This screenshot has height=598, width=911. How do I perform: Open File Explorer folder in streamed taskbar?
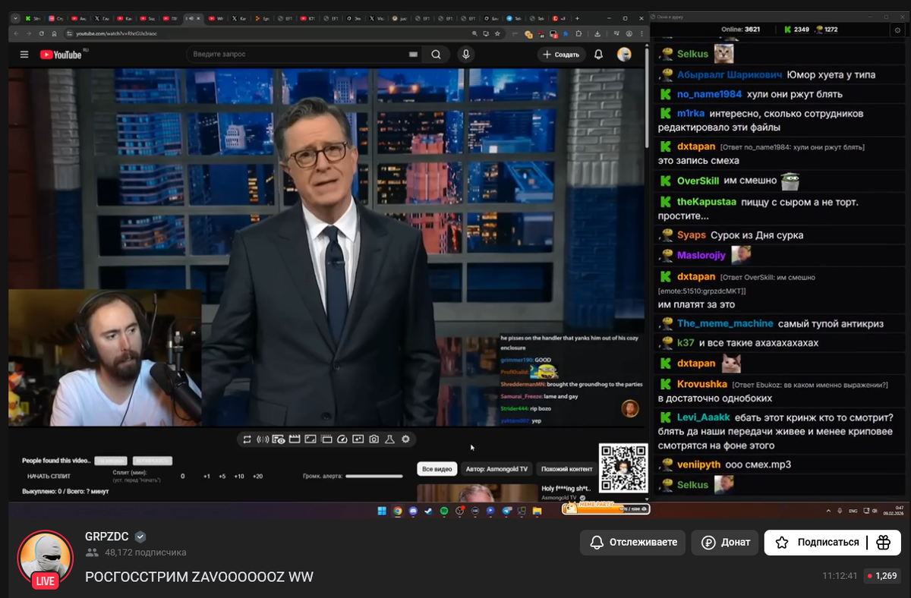point(537,511)
